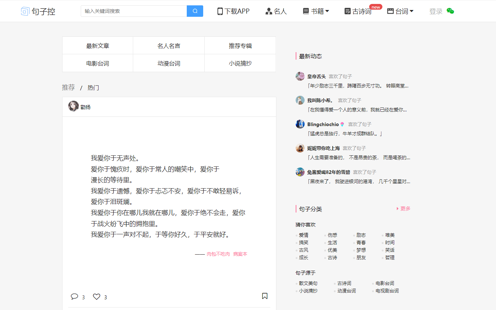Click the person icon next to 名人
Viewport: 496px width, 310px height.
[268, 11]
